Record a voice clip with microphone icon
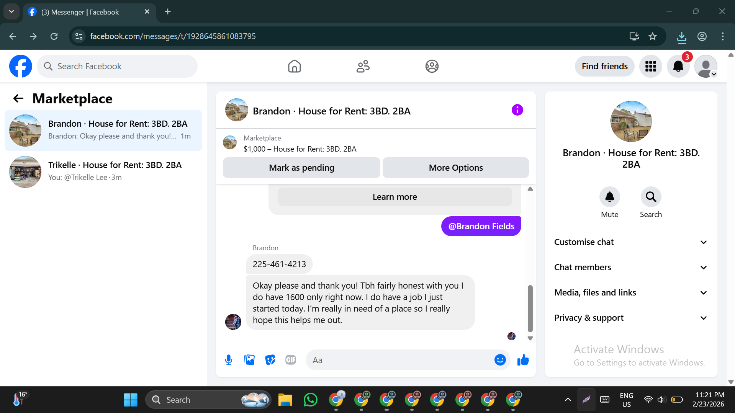Viewport: 735px width, 413px height. point(229,360)
